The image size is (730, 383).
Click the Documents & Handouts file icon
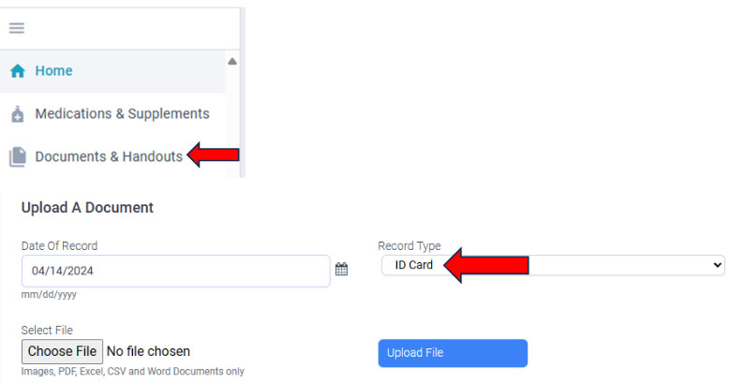(x=17, y=157)
